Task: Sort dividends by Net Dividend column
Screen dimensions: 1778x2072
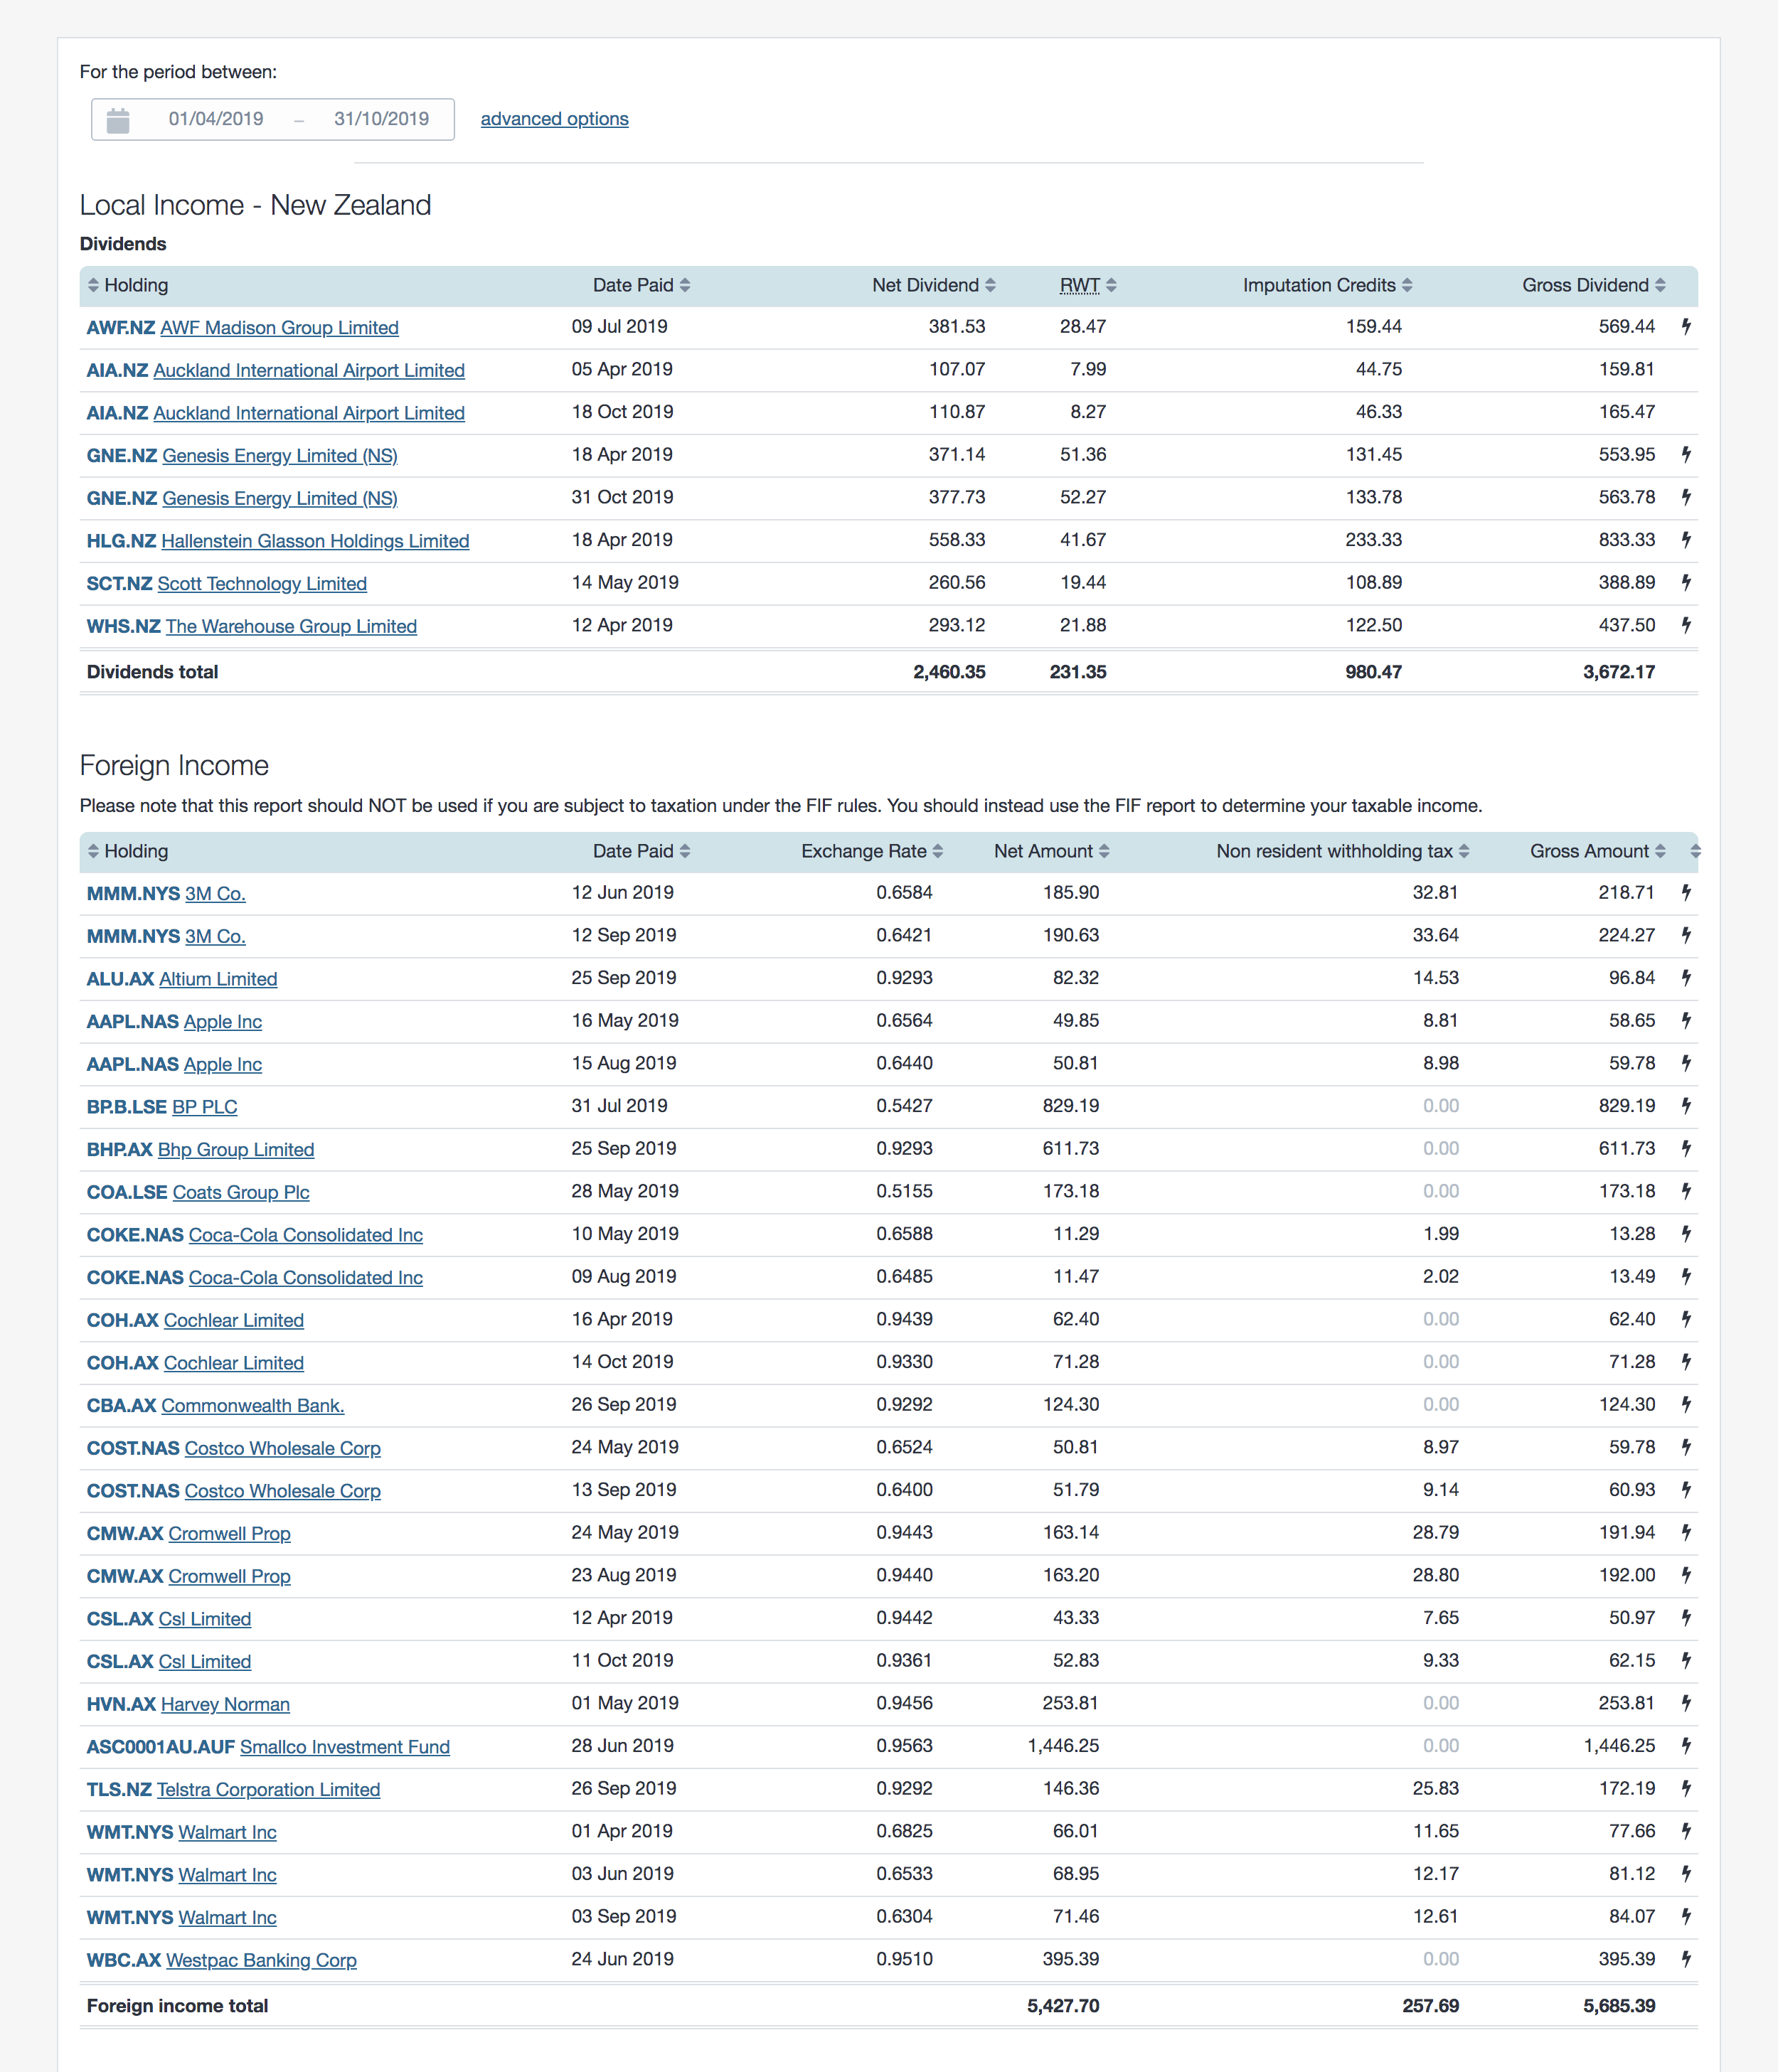Action: coord(933,286)
